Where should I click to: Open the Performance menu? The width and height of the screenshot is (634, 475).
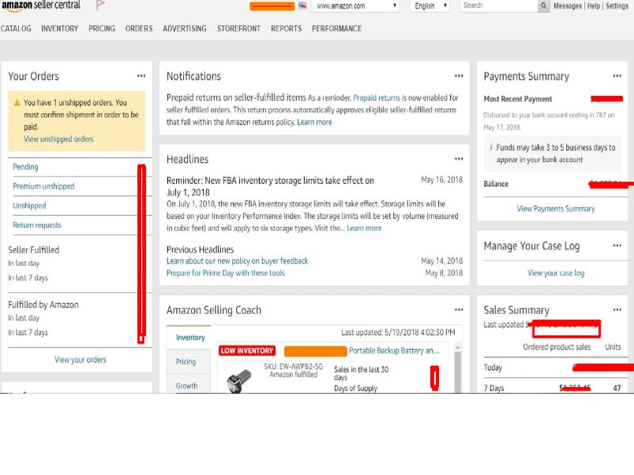[337, 28]
